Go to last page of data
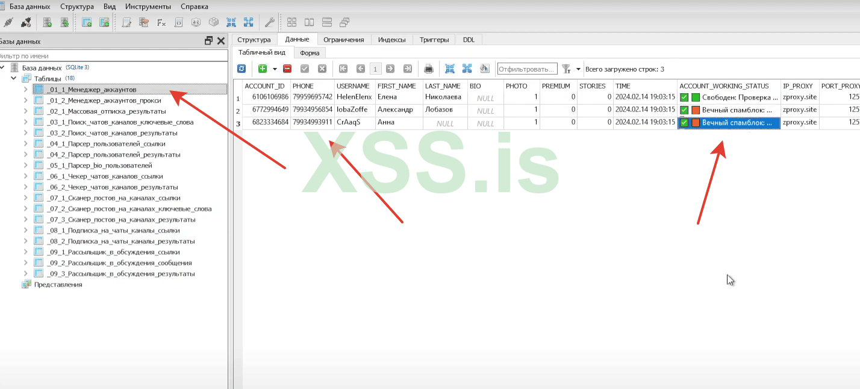The width and height of the screenshot is (860, 389). (408, 69)
